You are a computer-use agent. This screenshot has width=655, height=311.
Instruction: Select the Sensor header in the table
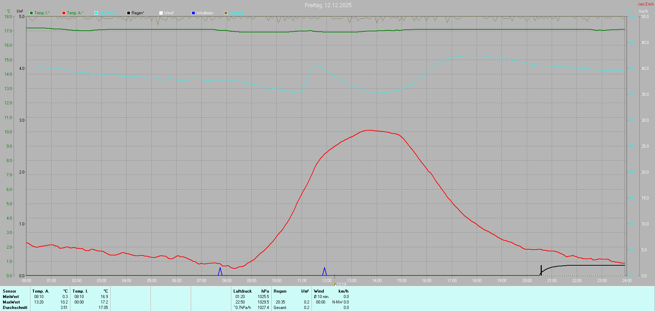[10, 291]
